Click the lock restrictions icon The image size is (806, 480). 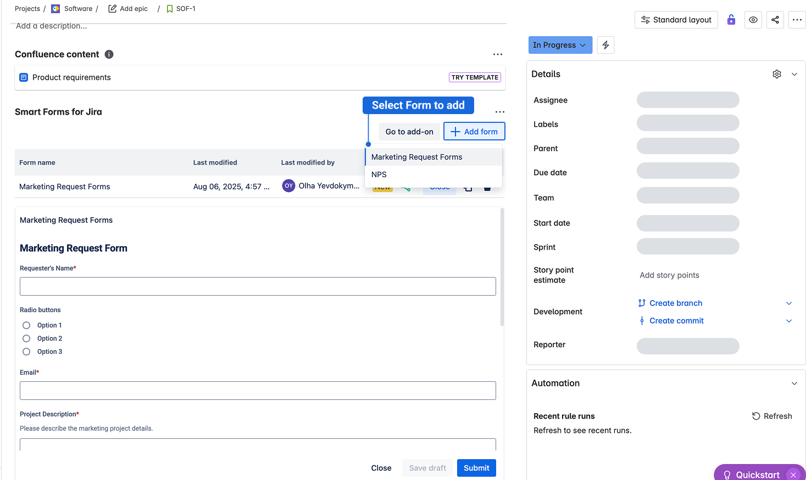731,20
